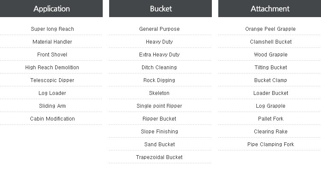The height and width of the screenshot is (171, 321).
Task: Open the Super long Reach link
Action: [52, 29]
